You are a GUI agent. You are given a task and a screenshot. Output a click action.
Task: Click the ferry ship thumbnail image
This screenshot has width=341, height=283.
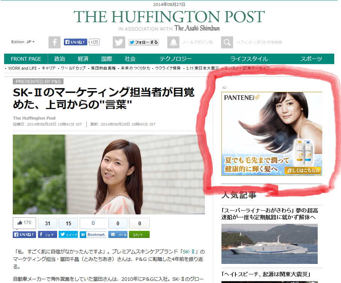270,244
